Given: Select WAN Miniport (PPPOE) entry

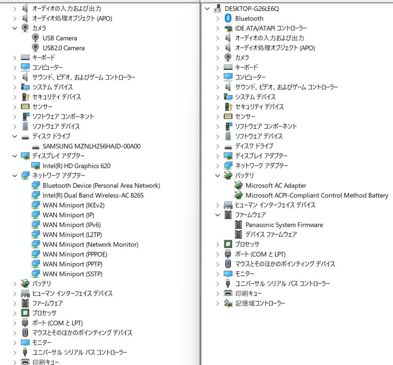Looking at the screenshot, I should click(x=75, y=254).
